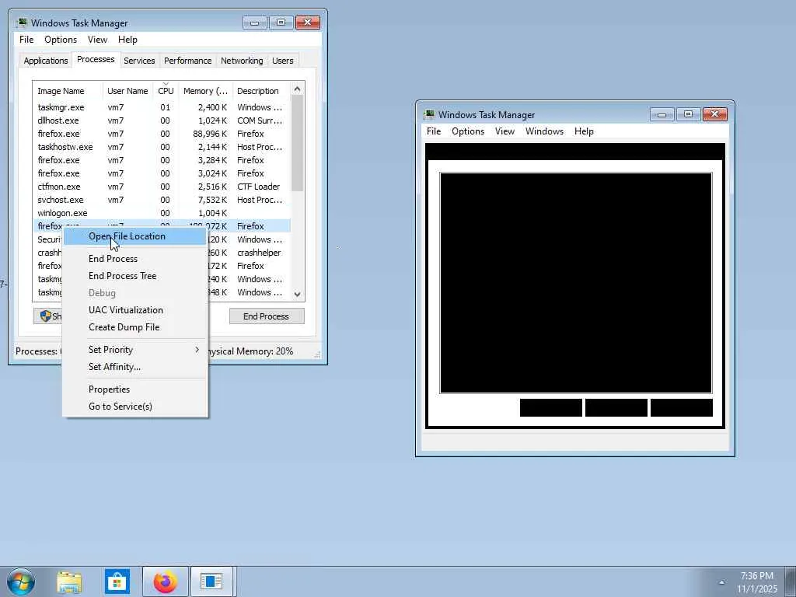Open Microsoft Store taskbar icon
The image size is (796, 597).
[x=117, y=581]
